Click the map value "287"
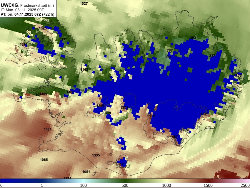250x188 pixels. point(212,56)
